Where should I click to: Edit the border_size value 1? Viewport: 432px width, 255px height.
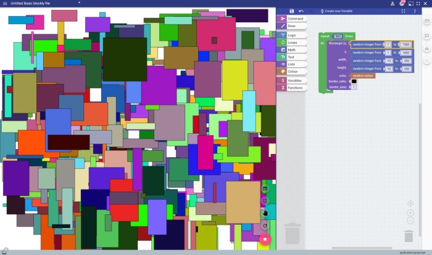(354, 87)
